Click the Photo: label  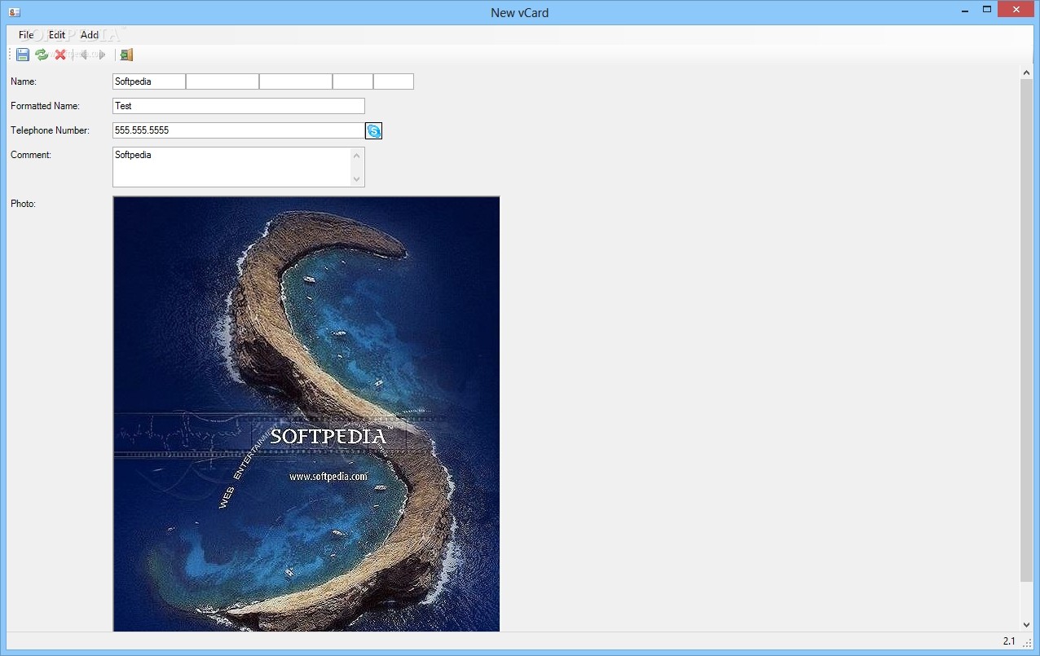(23, 204)
